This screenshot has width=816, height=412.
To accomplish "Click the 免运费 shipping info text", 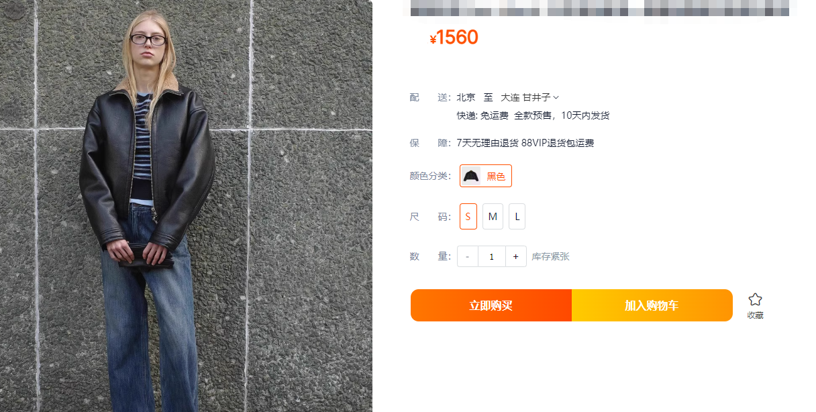I will tap(495, 115).
